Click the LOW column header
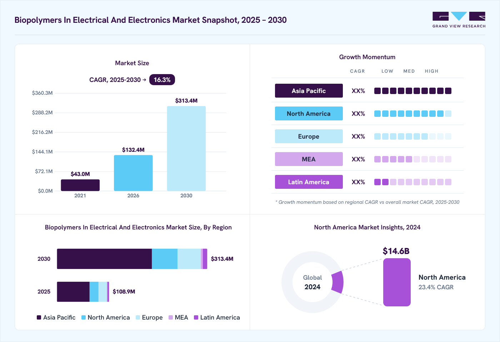 click(x=387, y=71)
